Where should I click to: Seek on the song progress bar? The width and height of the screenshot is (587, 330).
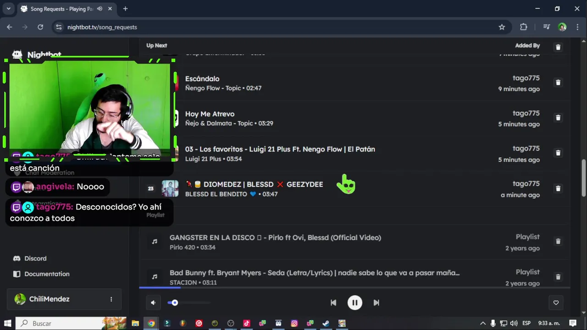tap(354, 288)
